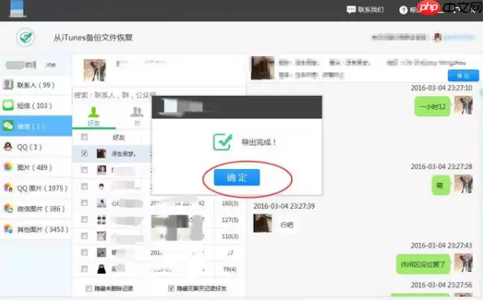This screenshot has width=483, height=300.
Task: Open 联系人 (99) in the sidebar
Action: 36,85
